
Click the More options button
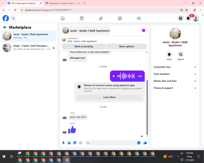(126, 46)
